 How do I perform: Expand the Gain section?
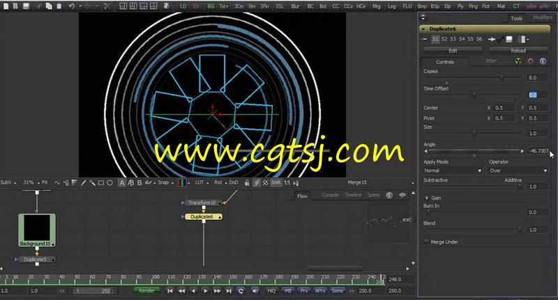[x=426, y=198]
